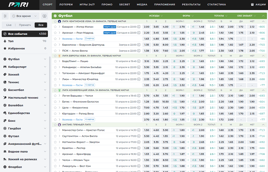Collapse the Футбол section with header chevron
The width and height of the screenshot is (268, 172).
coord(263,16)
